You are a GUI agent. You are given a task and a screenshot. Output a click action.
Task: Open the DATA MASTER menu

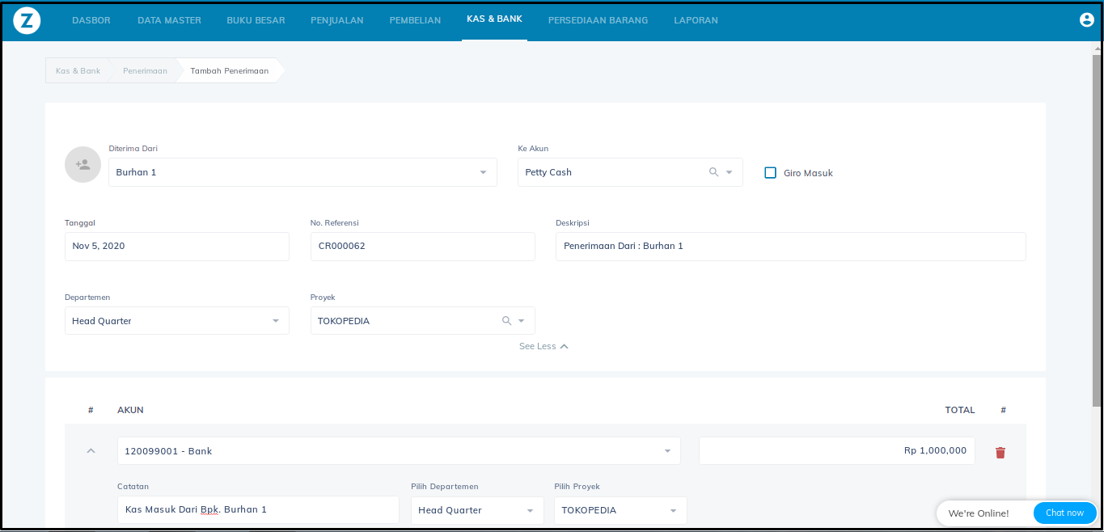click(x=169, y=20)
